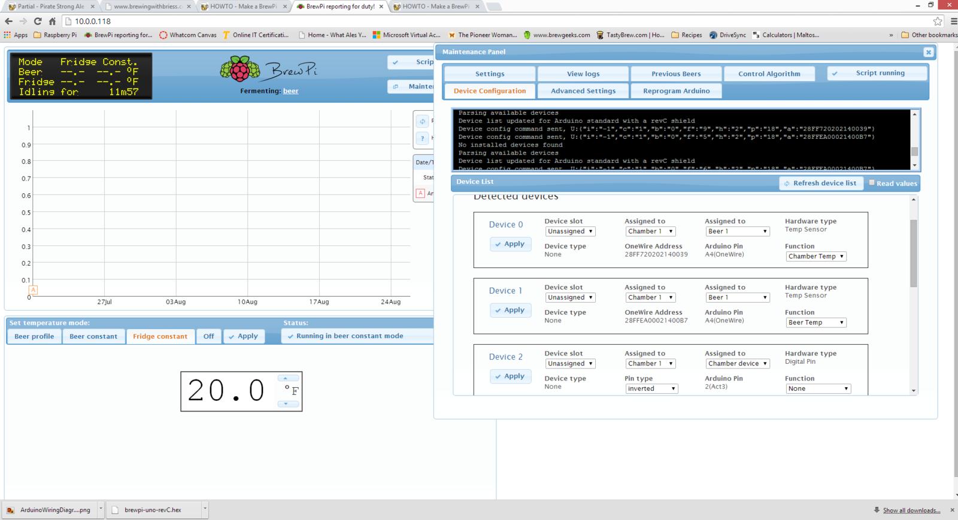Open DriveSync bookmark

(x=727, y=35)
